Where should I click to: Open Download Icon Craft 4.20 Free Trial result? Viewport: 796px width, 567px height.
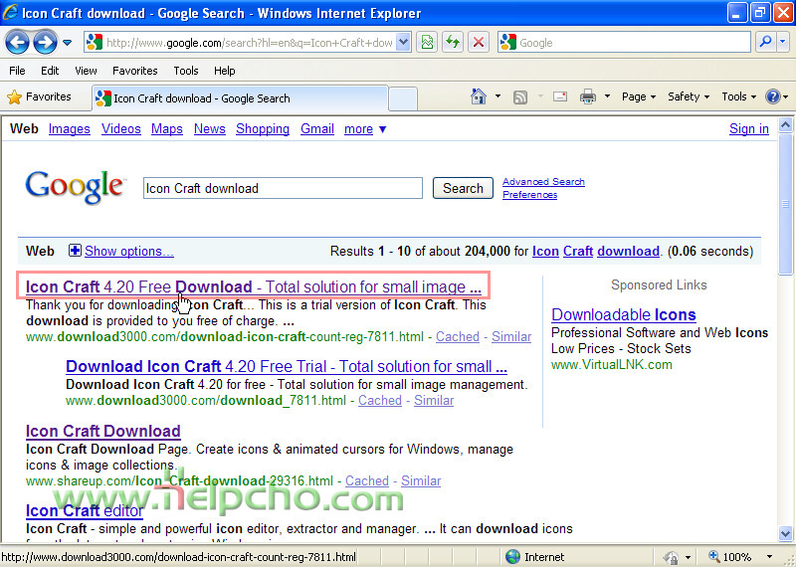coord(287,366)
